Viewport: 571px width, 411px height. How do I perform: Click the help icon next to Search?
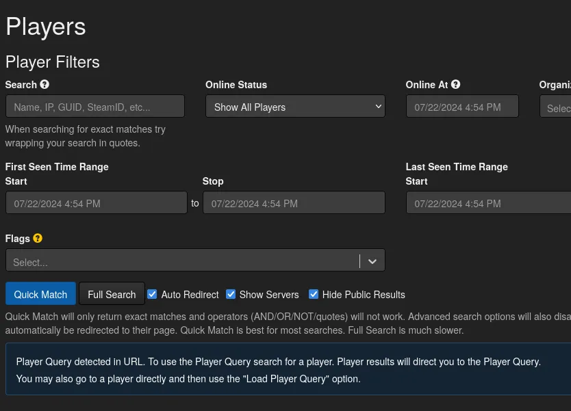point(45,85)
